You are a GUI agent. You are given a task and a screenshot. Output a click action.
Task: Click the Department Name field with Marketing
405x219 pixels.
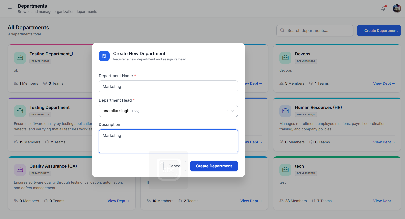tap(168, 86)
